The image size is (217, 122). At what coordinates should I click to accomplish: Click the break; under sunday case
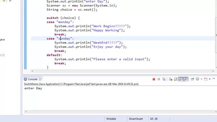pos(60,51)
